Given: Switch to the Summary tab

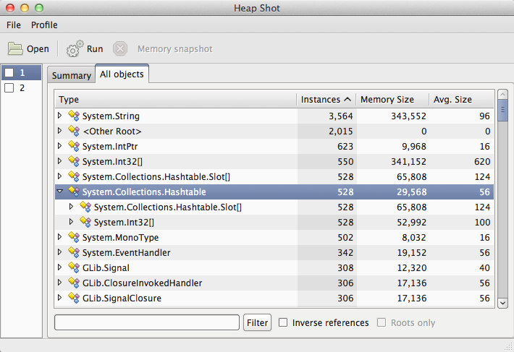Looking at the screenshot, I should [71, 75].
